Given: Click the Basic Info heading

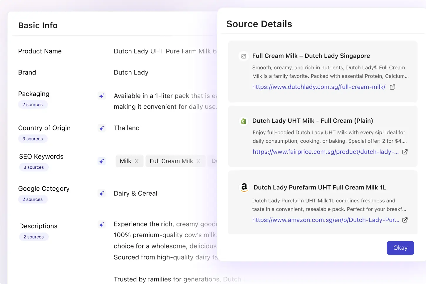Looking at the screenshot, I should coord(38,26).
